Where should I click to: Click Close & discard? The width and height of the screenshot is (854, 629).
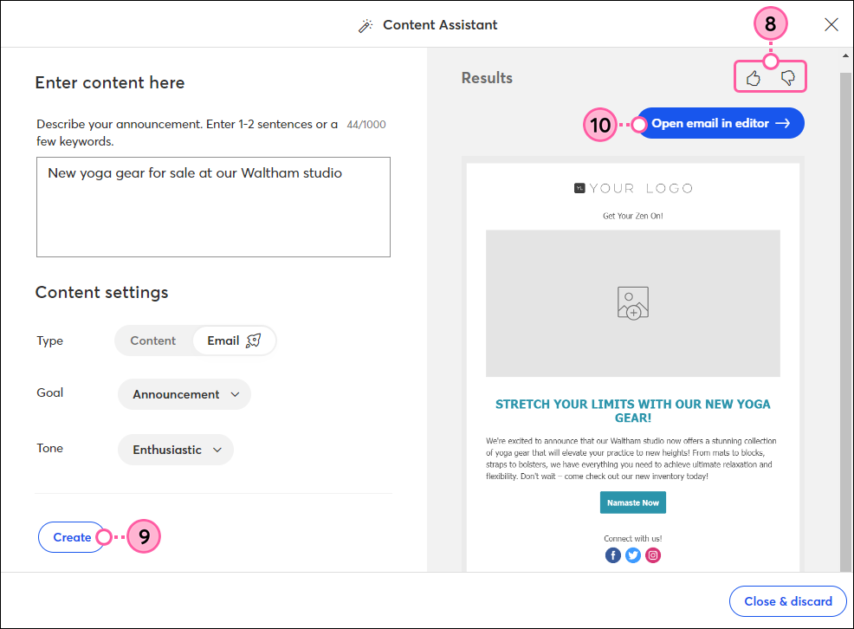(x=787, y=601)
